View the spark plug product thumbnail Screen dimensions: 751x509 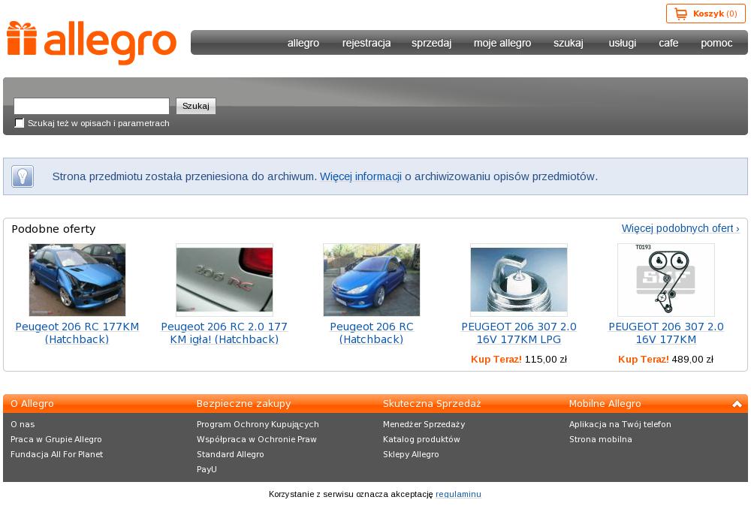pos(519,279)
